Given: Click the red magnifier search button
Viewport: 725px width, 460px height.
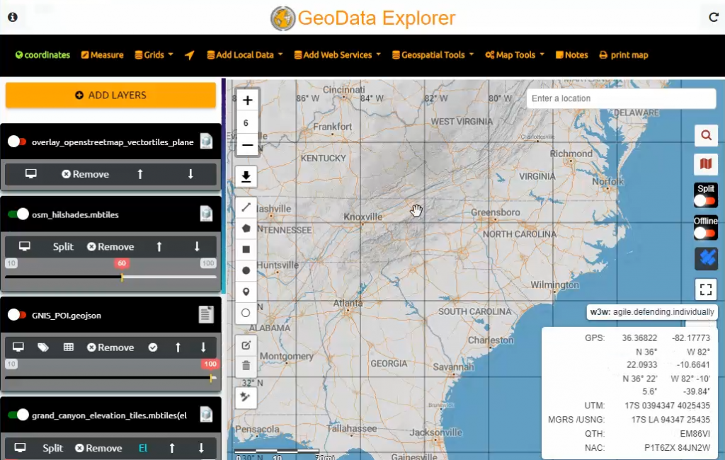Looking at the screenshot, I should point(706,135).
